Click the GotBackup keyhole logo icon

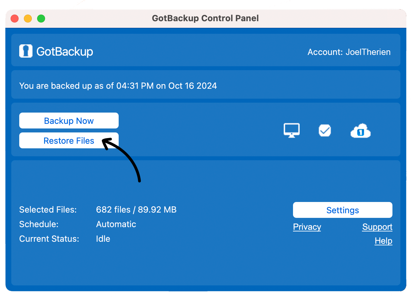pyautogui.click(x=26, y=51)
